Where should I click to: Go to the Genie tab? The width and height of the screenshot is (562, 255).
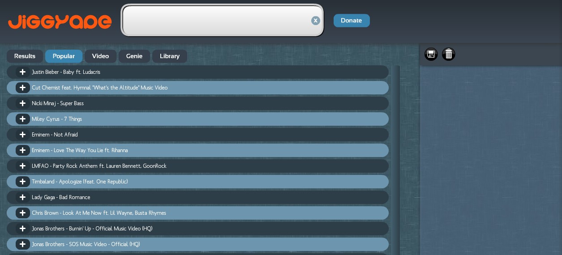click(x=134, y=56)
